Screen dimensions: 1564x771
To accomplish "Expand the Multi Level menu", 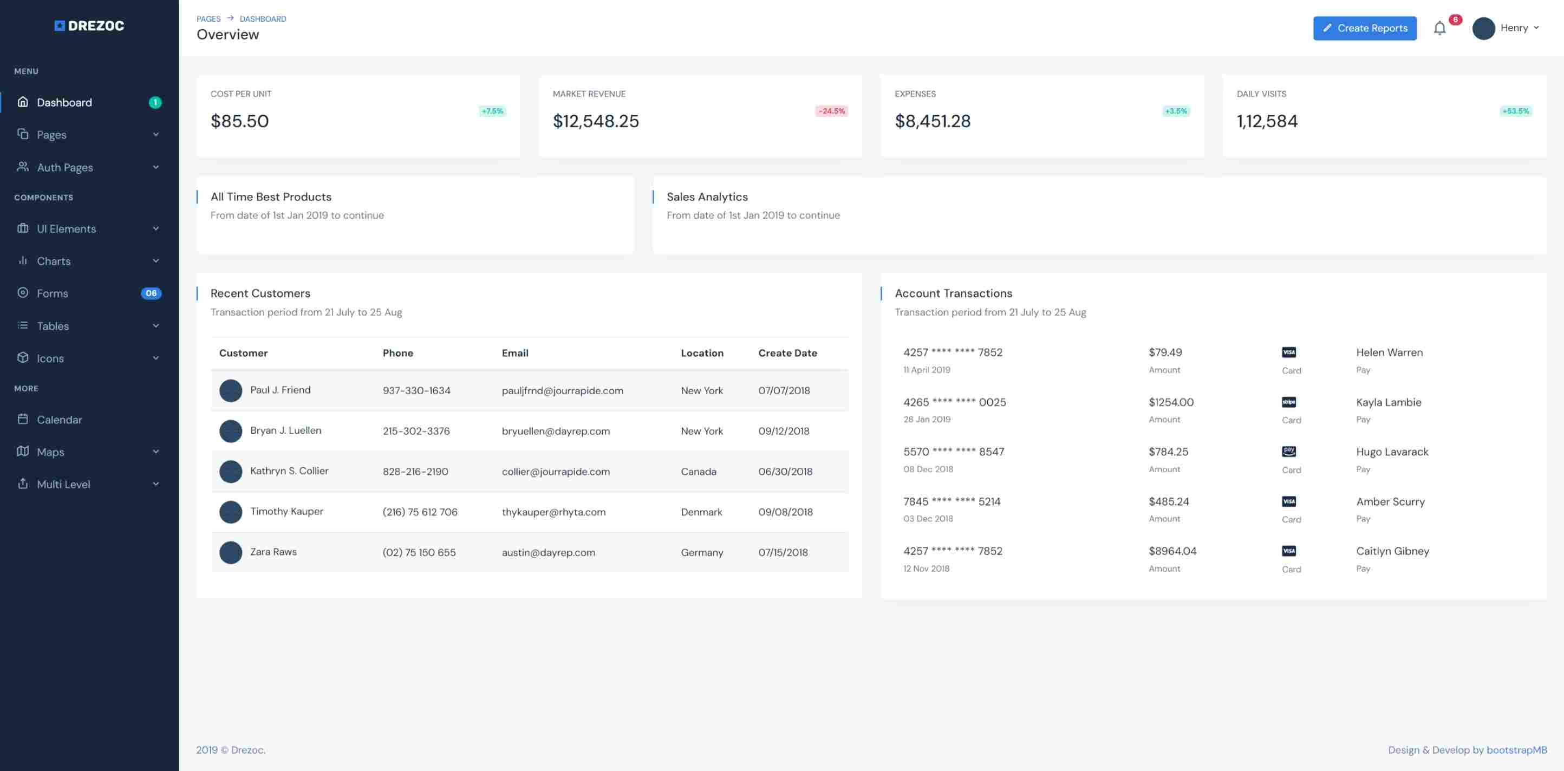I will (155, 485).
